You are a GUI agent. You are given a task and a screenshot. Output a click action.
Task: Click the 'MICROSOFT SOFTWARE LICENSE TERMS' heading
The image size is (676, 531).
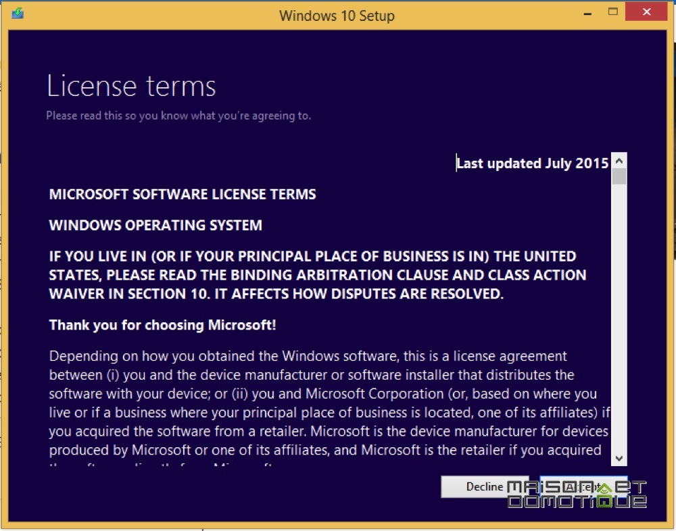tap(183, 195)
